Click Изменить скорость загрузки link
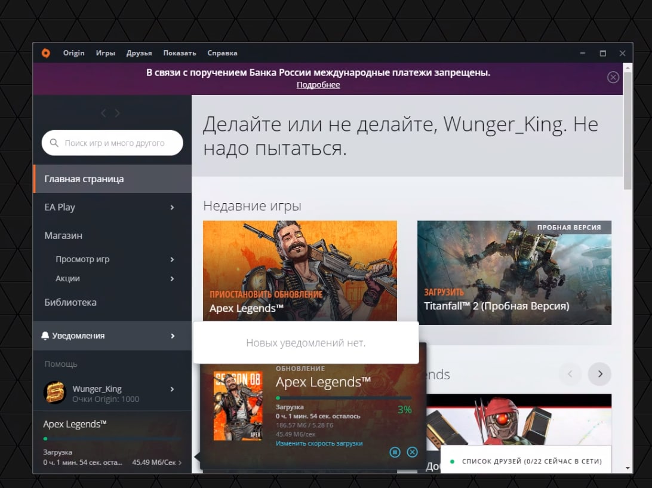This screenshot has width=652, height=488. pos(319,443)
